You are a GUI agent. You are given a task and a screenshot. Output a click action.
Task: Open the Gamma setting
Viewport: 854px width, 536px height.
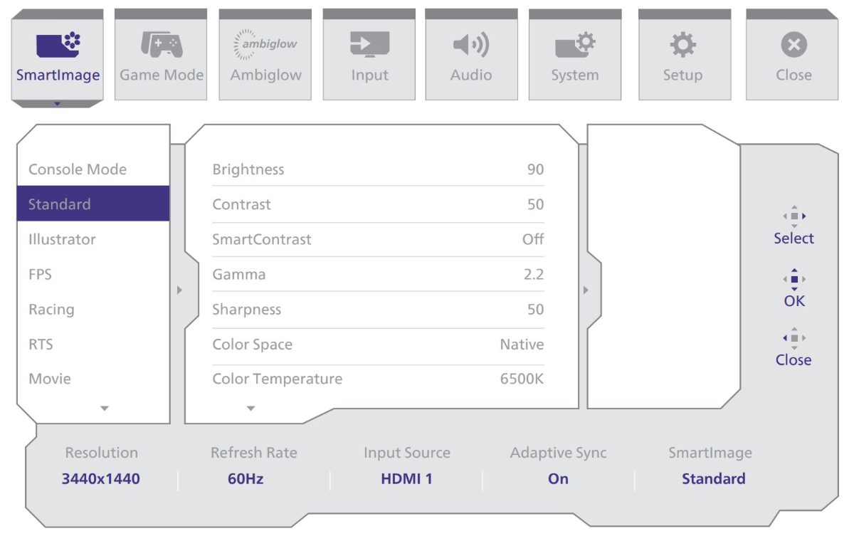pos(378,274)
